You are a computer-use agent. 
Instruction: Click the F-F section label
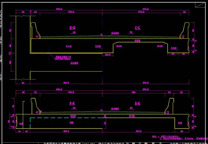72,104
